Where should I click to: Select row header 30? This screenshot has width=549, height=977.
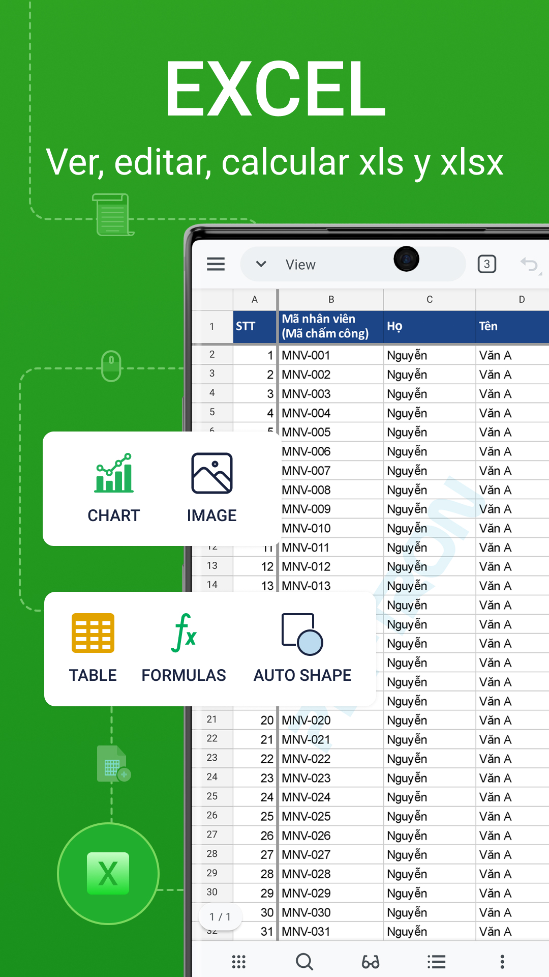(x=212, y=892)
